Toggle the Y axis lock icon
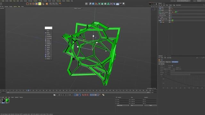 pos(53,4)
